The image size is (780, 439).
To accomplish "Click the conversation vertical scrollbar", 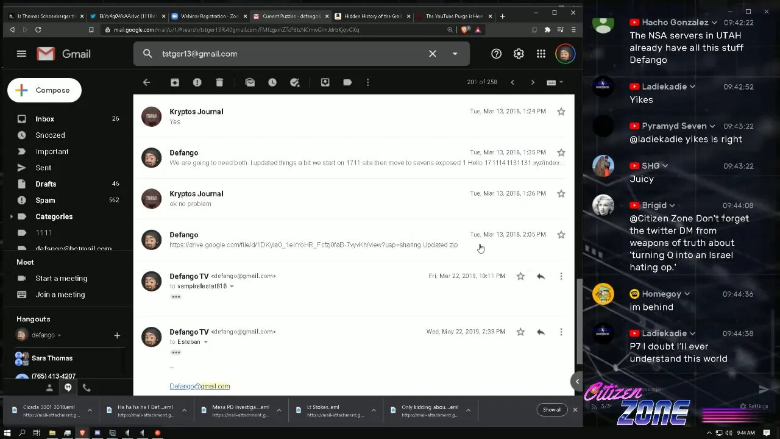I will (x=579, y=321).
